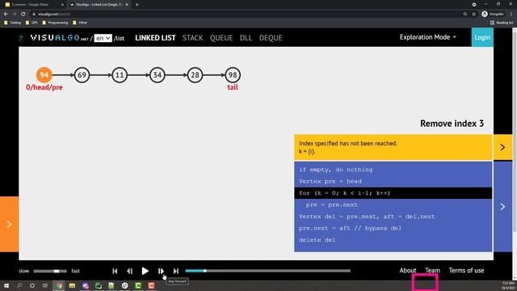The height and width of the screenshot is (291, 517).
Task: Click the VisuAlgo logo
Action: coord(59,38)
